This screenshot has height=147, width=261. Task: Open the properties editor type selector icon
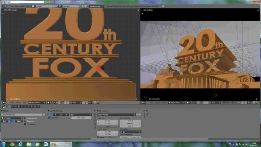(x=4, y=107)
